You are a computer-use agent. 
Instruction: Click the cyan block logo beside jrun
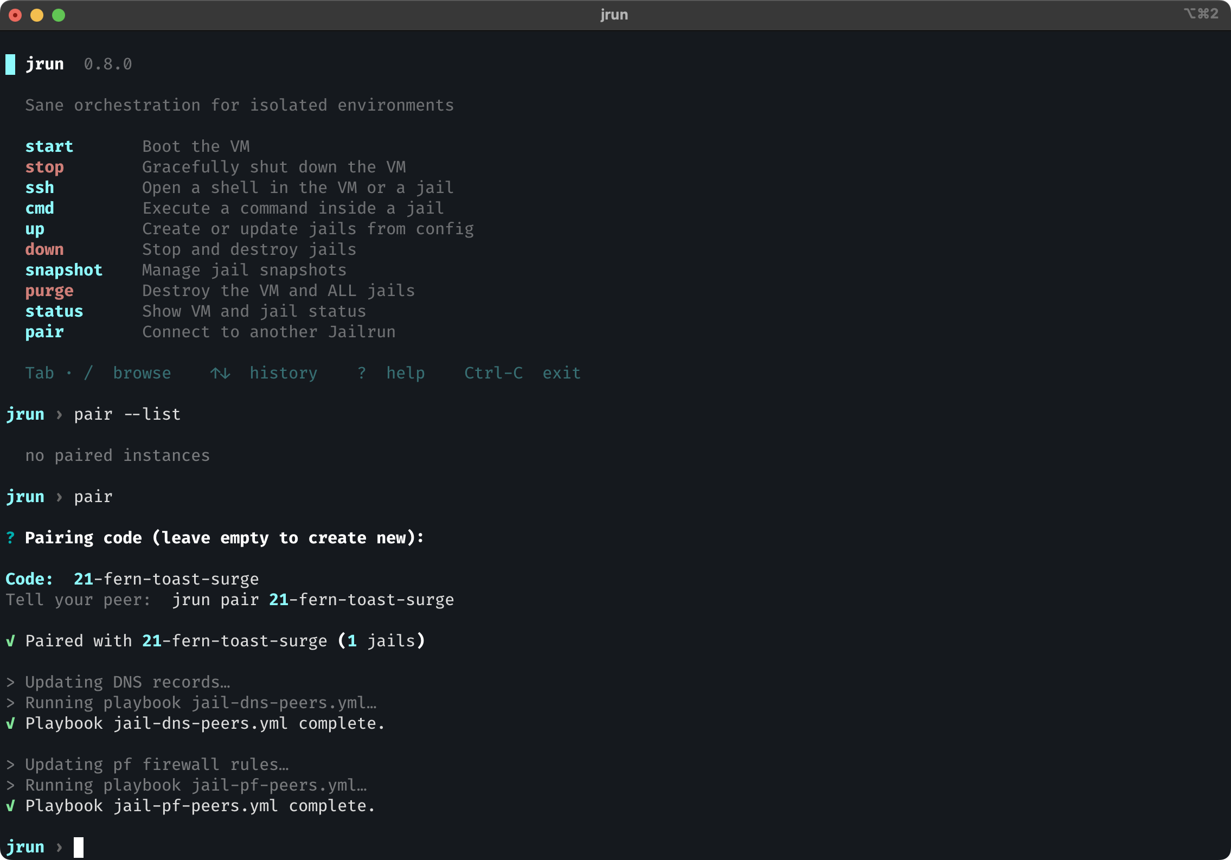click(10, 64)
